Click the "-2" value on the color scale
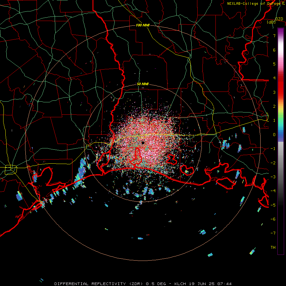This screenshot has width=286, height=286. coord(273,163)
